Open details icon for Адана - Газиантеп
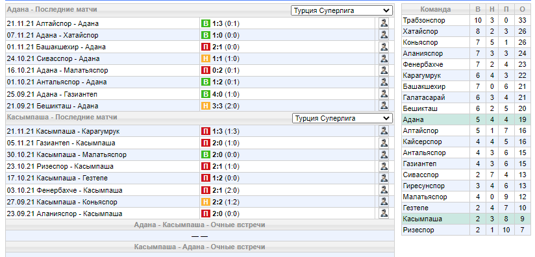Screen dimensions: 535x257 tap(384, 93)
